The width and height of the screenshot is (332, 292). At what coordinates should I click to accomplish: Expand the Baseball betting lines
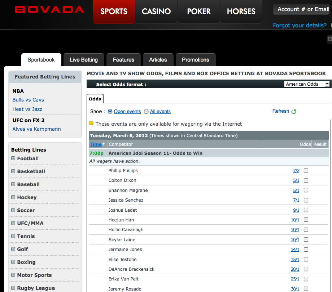[13, 184]
